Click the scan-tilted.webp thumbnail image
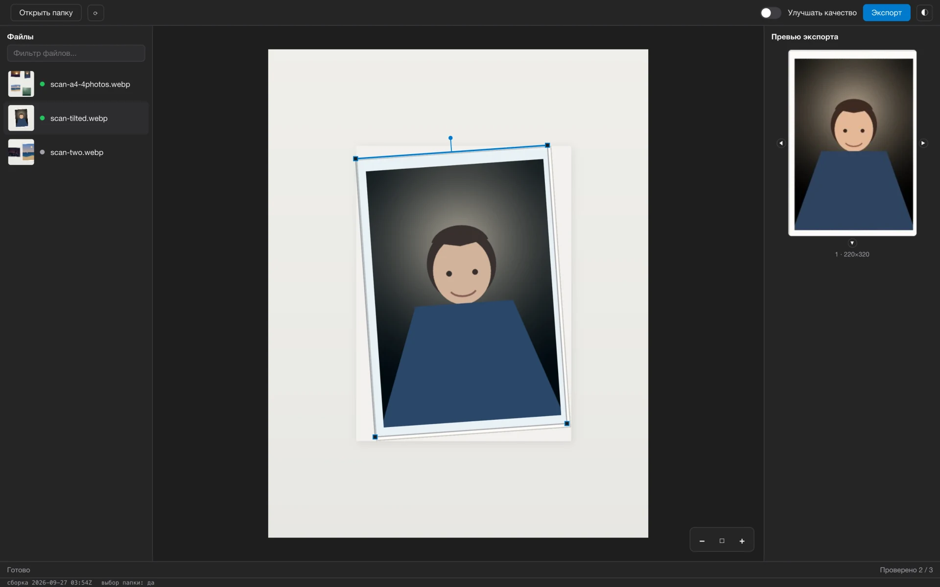The image size is (940, 587). coord(21,118)
